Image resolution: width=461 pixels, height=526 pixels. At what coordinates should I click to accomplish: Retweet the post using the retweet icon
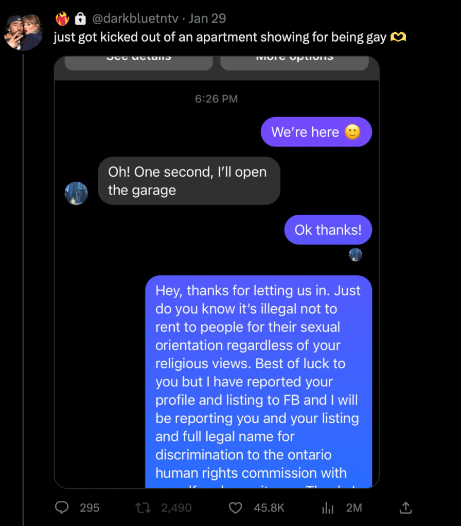coord(141,508)
